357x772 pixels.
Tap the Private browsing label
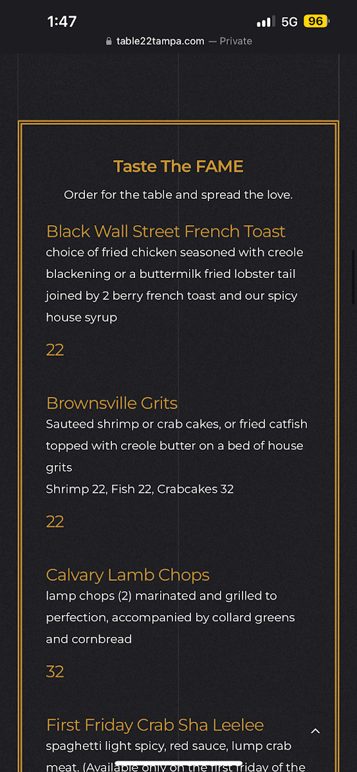(x=236, y=41)
